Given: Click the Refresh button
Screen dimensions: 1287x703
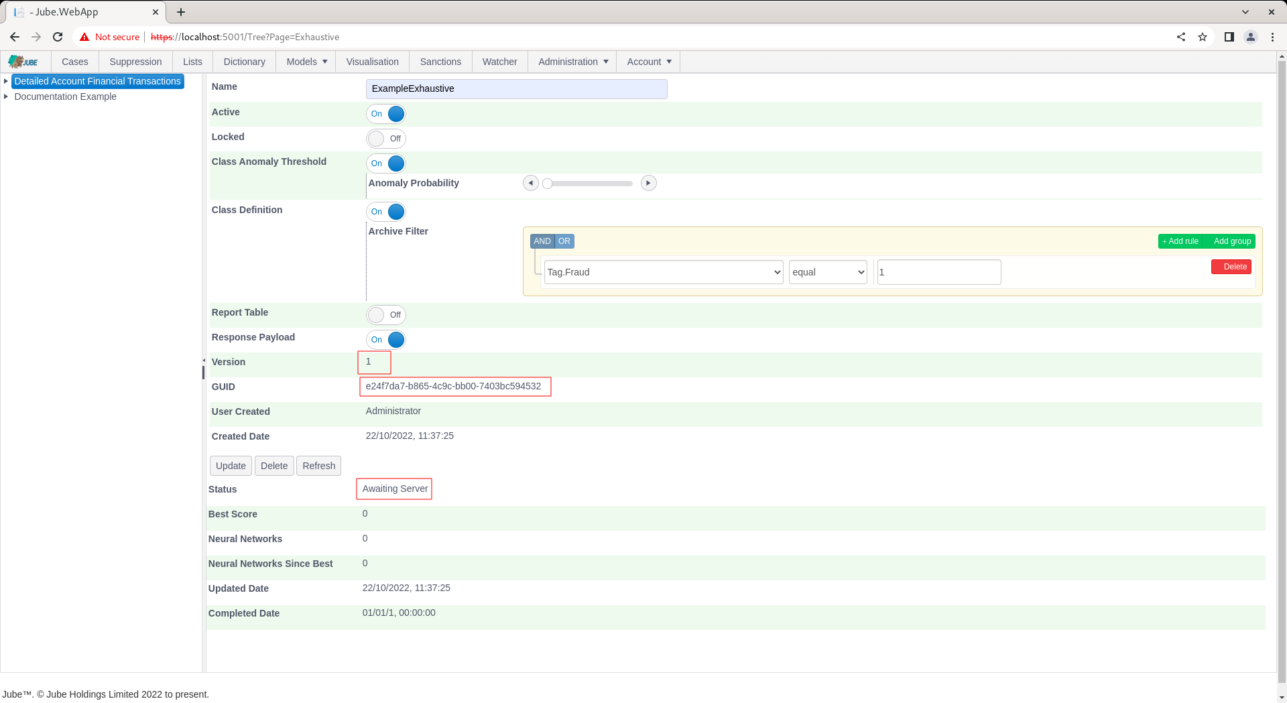Looking at the screenshot, I should (x=318, y=466).
